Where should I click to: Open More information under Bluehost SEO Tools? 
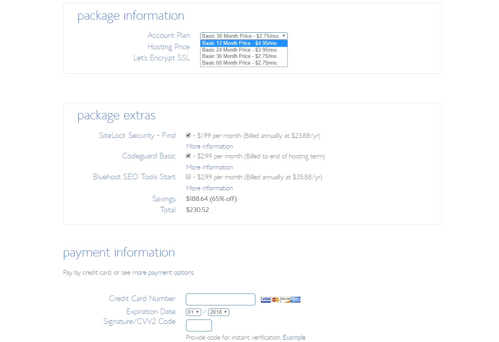pyautogui.click(x=209, y=188)
